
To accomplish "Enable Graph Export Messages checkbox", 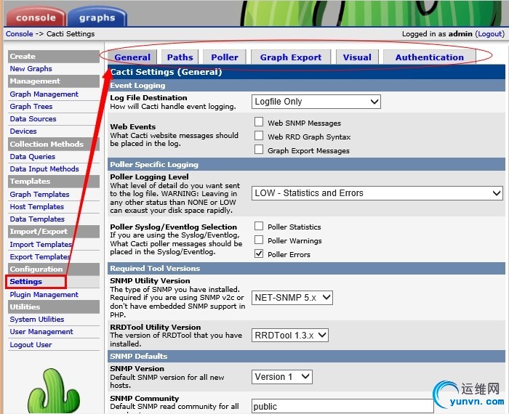I will coord(259,150).
